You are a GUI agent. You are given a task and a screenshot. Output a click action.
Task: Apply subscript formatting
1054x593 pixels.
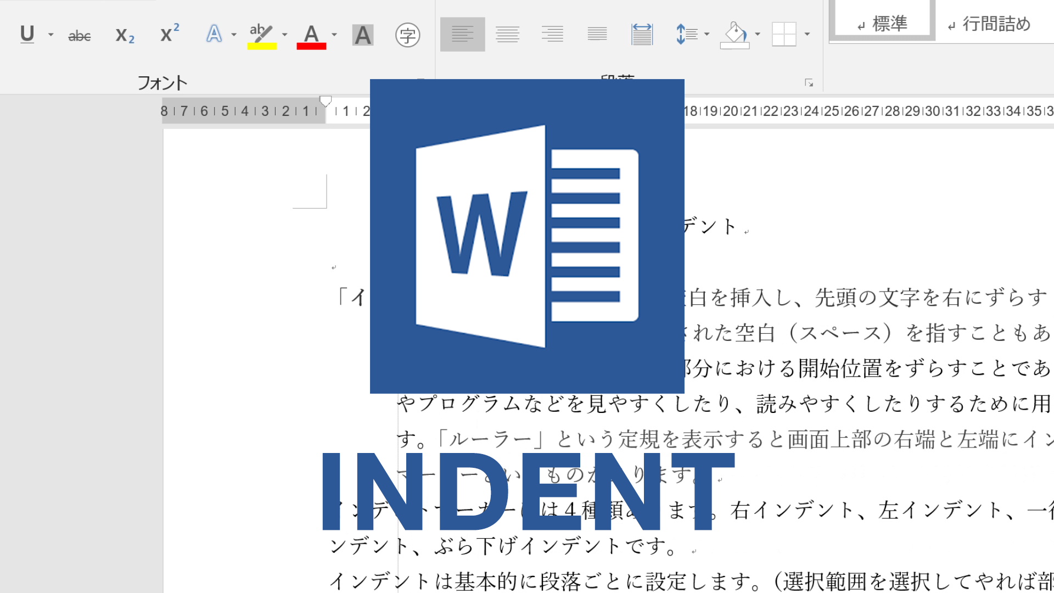(125, 35)
